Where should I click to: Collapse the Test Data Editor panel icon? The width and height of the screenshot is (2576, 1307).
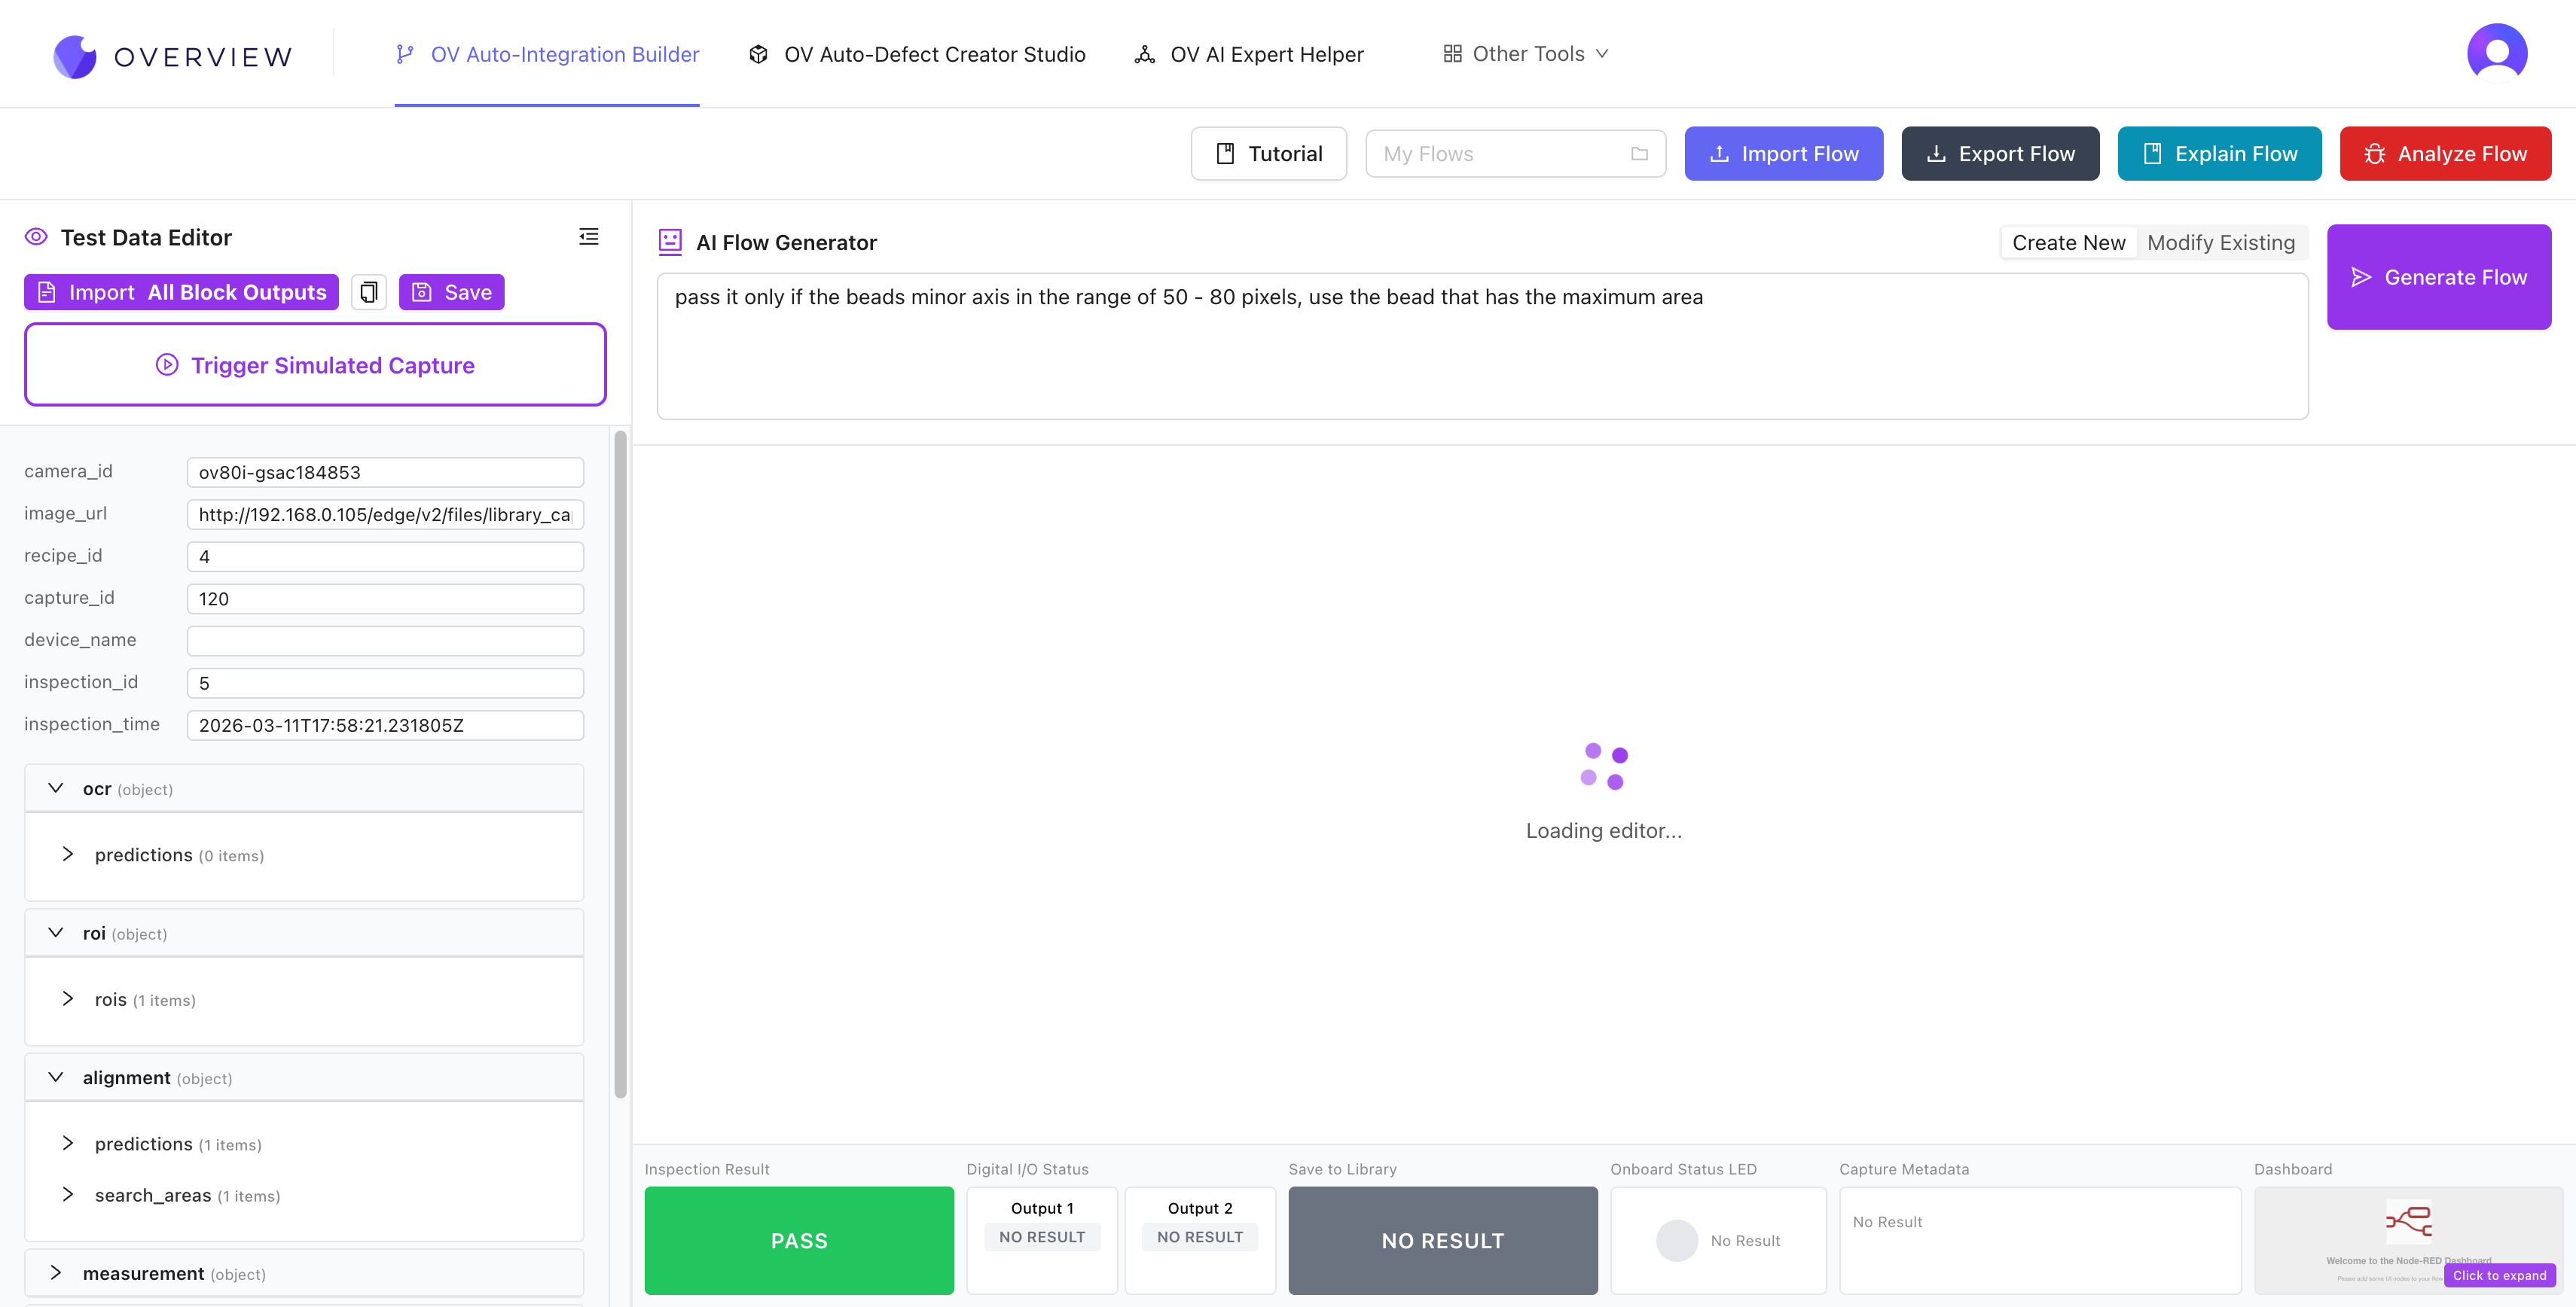[589, 237]
